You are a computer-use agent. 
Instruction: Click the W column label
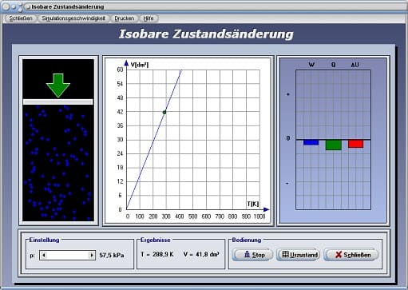pyautogui.click(x=311, y=65)
